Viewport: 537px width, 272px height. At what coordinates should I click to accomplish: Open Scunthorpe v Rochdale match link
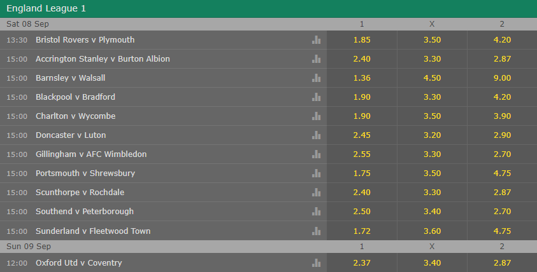tap(80, 193)
